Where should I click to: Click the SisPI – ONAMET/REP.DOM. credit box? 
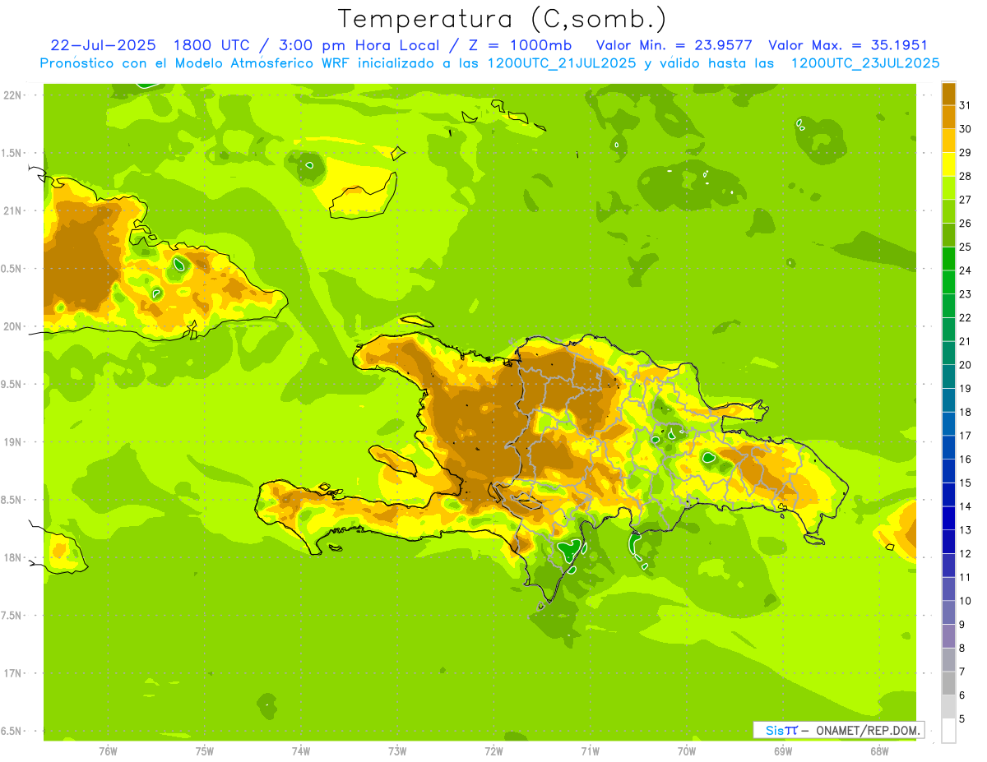[x=838, y=730]
